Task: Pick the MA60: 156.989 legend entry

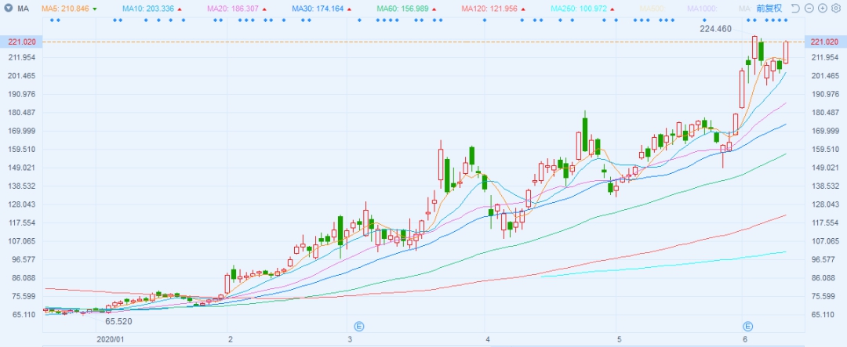Action: (x=402, y=9)
